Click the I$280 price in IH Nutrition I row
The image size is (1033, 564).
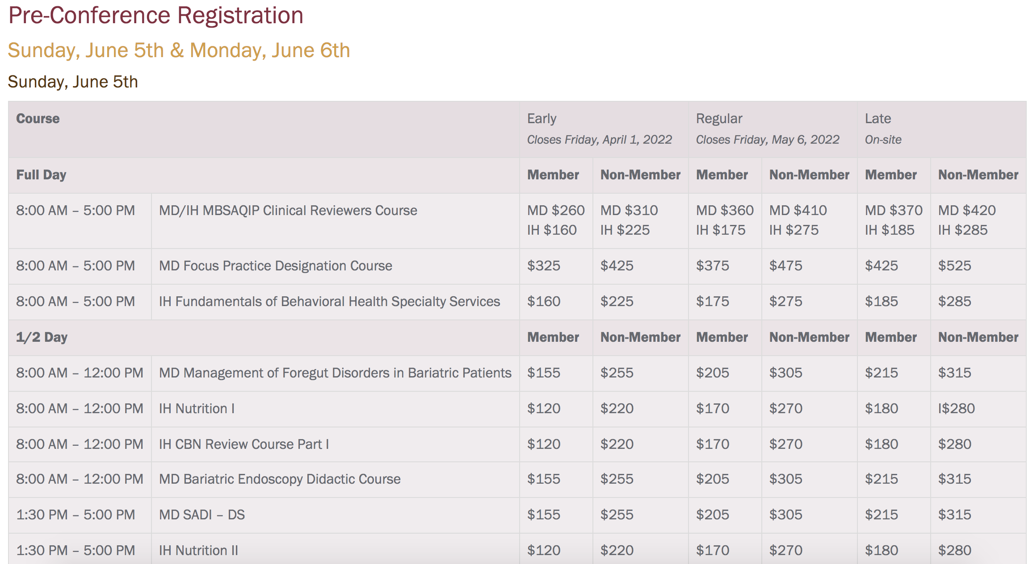(x=957, y=409)
